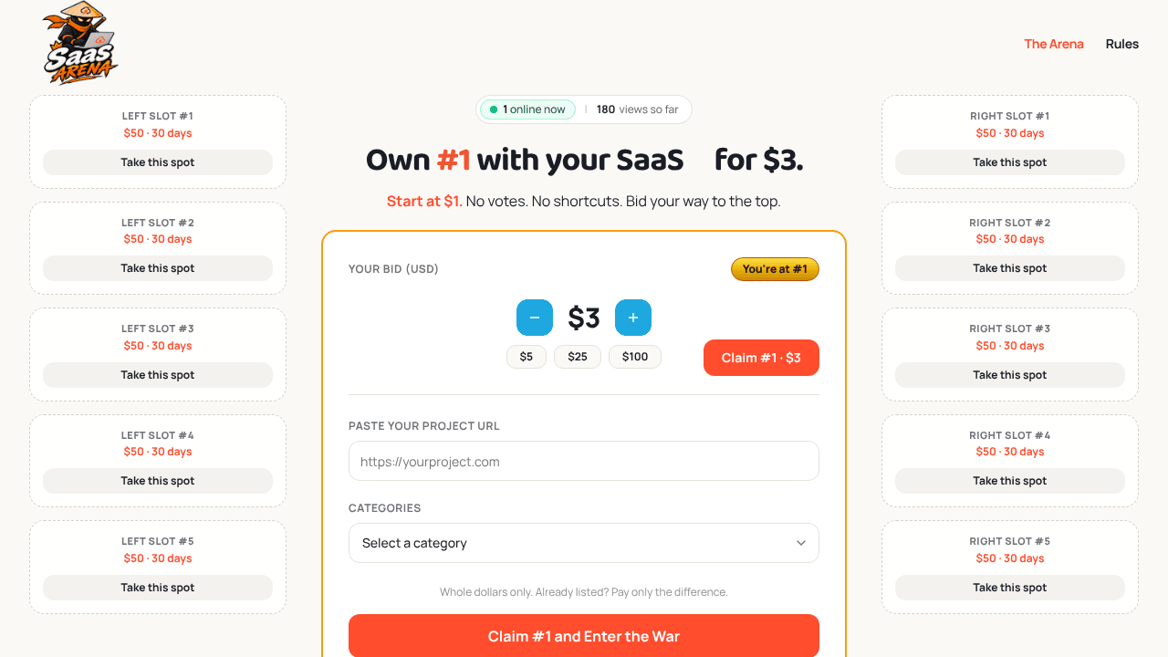Image resolution: width=1168 pixels, height=657 pixels.
Task: Open The Arena nav link
Action: [1054, 44]
